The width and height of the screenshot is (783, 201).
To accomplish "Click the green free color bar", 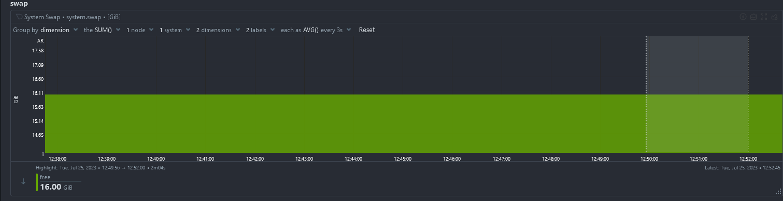I will coord(37,182).
